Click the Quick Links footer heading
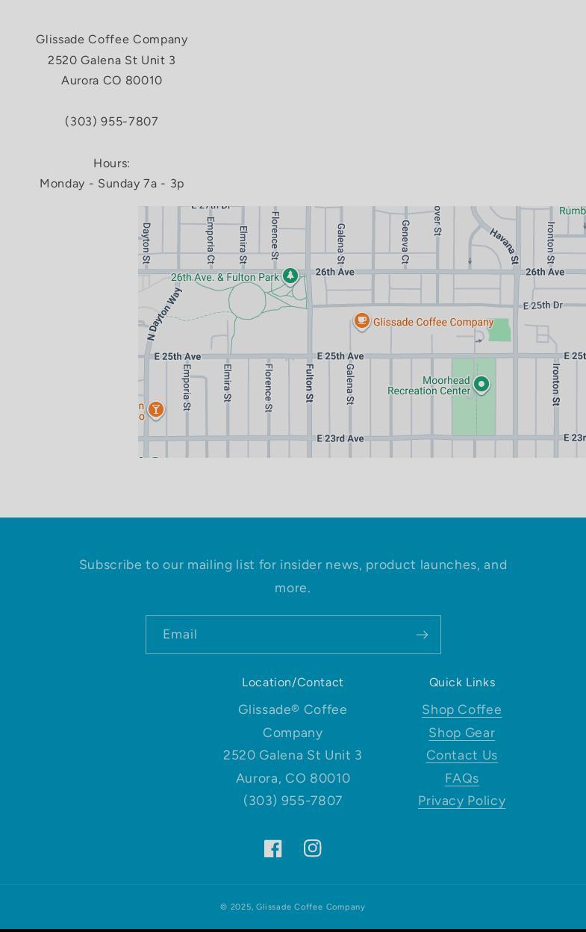 (461, 682)
